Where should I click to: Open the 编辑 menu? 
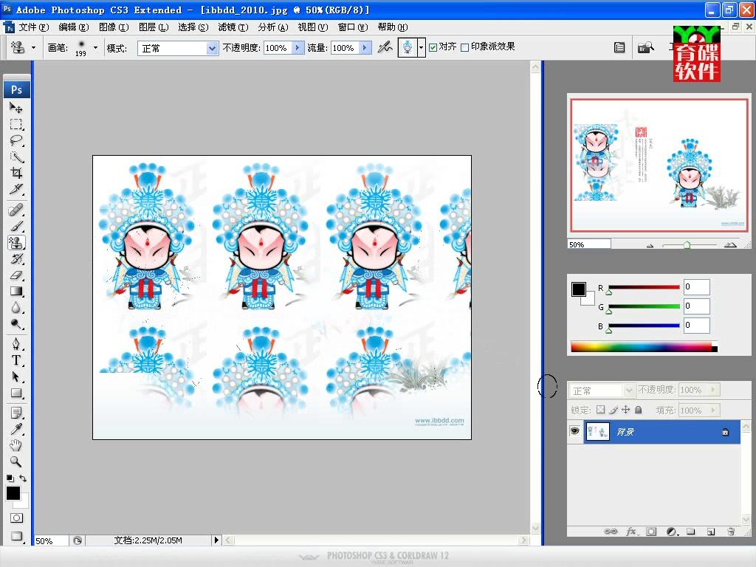coord(73,27)
